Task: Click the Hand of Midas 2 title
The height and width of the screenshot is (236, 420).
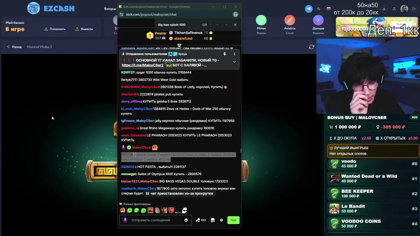Action: [39, 47]
